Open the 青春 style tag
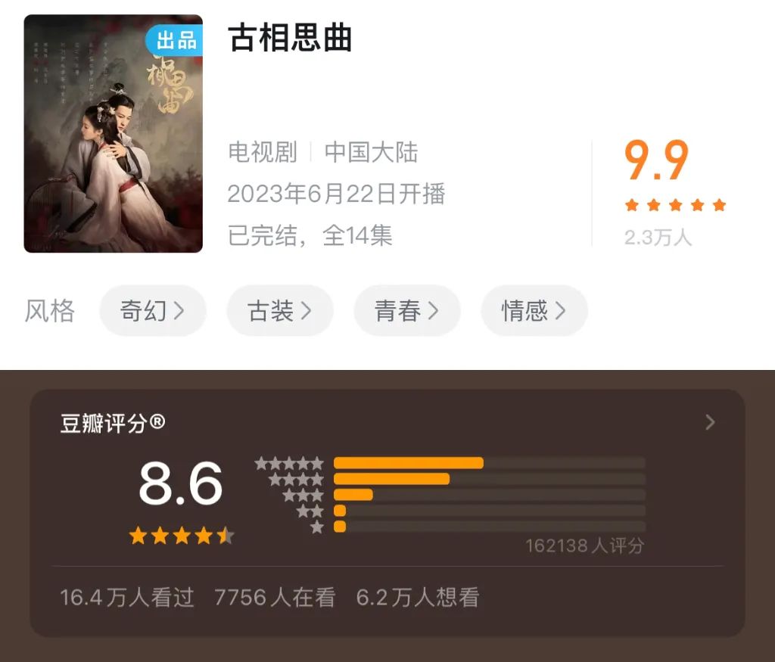 tap(406, 311)
